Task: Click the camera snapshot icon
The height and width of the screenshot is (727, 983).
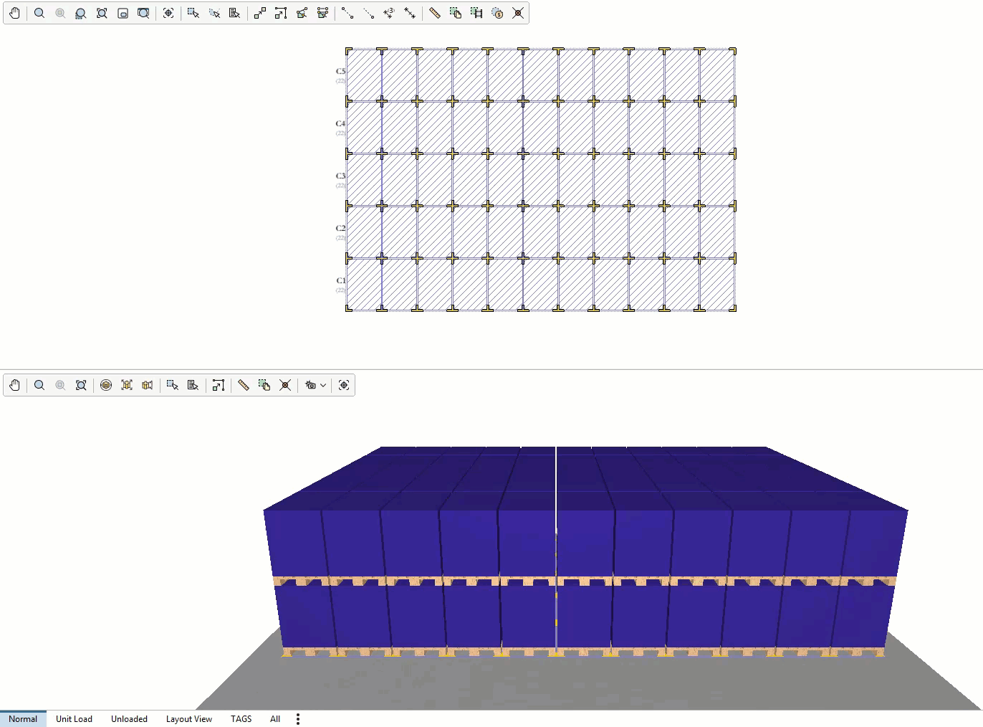Action: (x=310, y=385)
